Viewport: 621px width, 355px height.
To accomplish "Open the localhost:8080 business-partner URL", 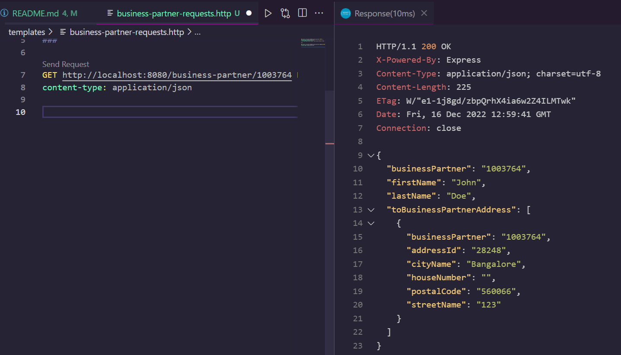I will [177, 75].
